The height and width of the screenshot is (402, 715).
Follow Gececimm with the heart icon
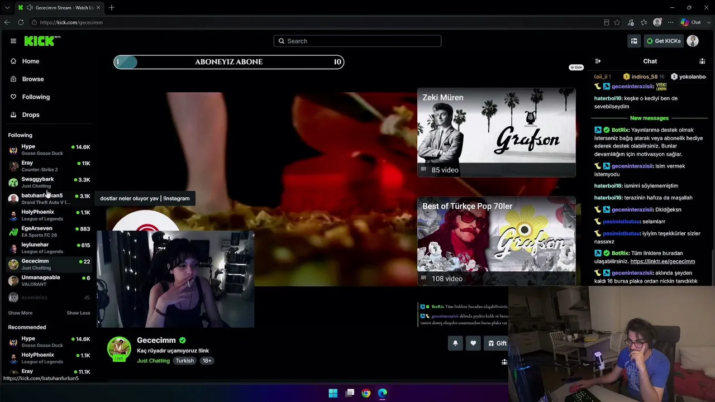click(x=473, y=343)
